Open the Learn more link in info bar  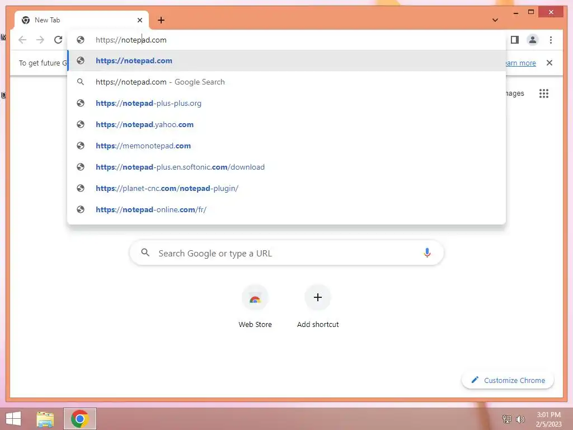click(521, 63)
